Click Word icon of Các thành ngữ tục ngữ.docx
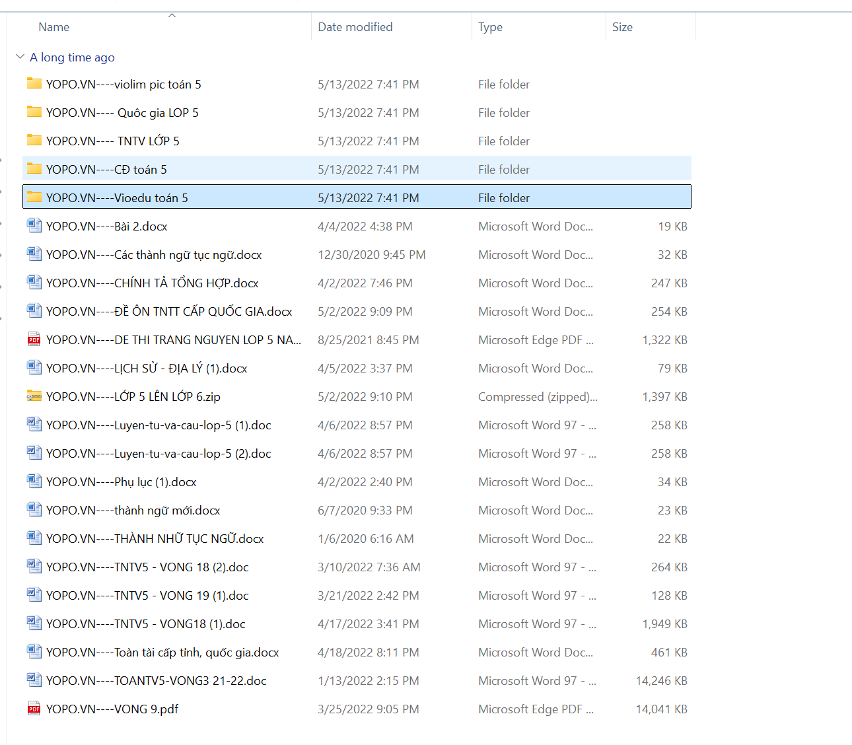This screenshot has width=852, height=745. coord(34,254)
